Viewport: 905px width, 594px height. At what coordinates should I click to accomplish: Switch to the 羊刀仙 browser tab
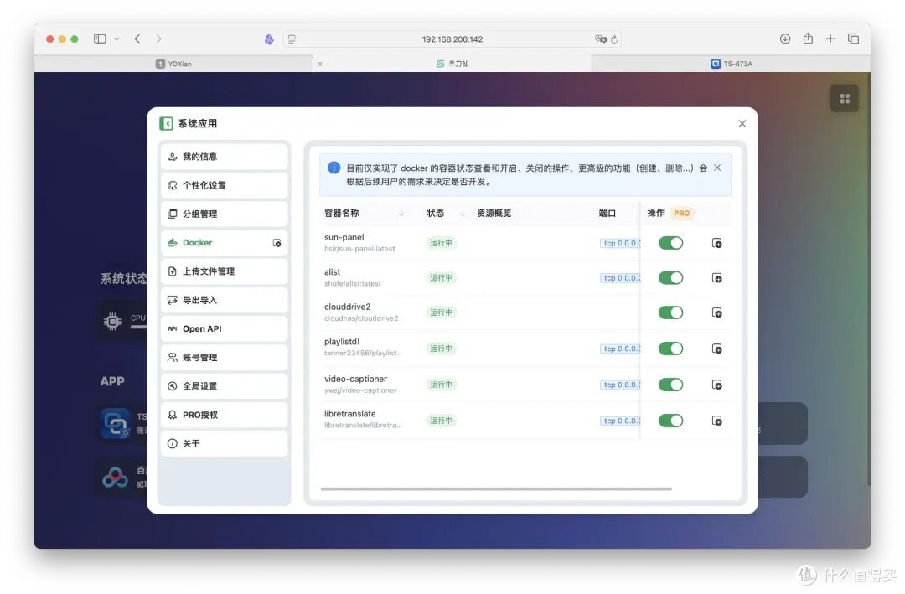pos(452,64)
